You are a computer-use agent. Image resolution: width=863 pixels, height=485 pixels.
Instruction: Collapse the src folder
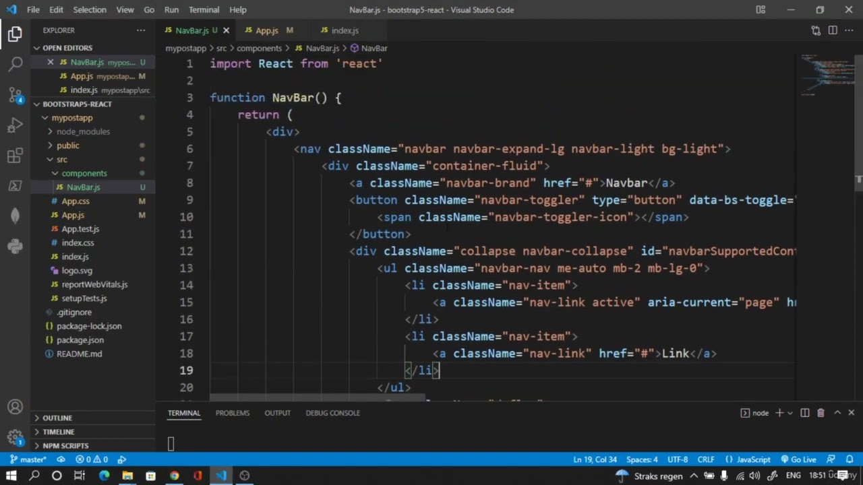point(50,160)
